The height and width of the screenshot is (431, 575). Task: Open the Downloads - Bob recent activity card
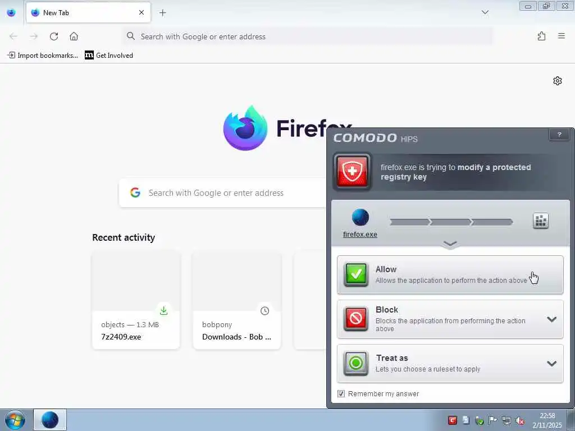(x=237, y=300)
